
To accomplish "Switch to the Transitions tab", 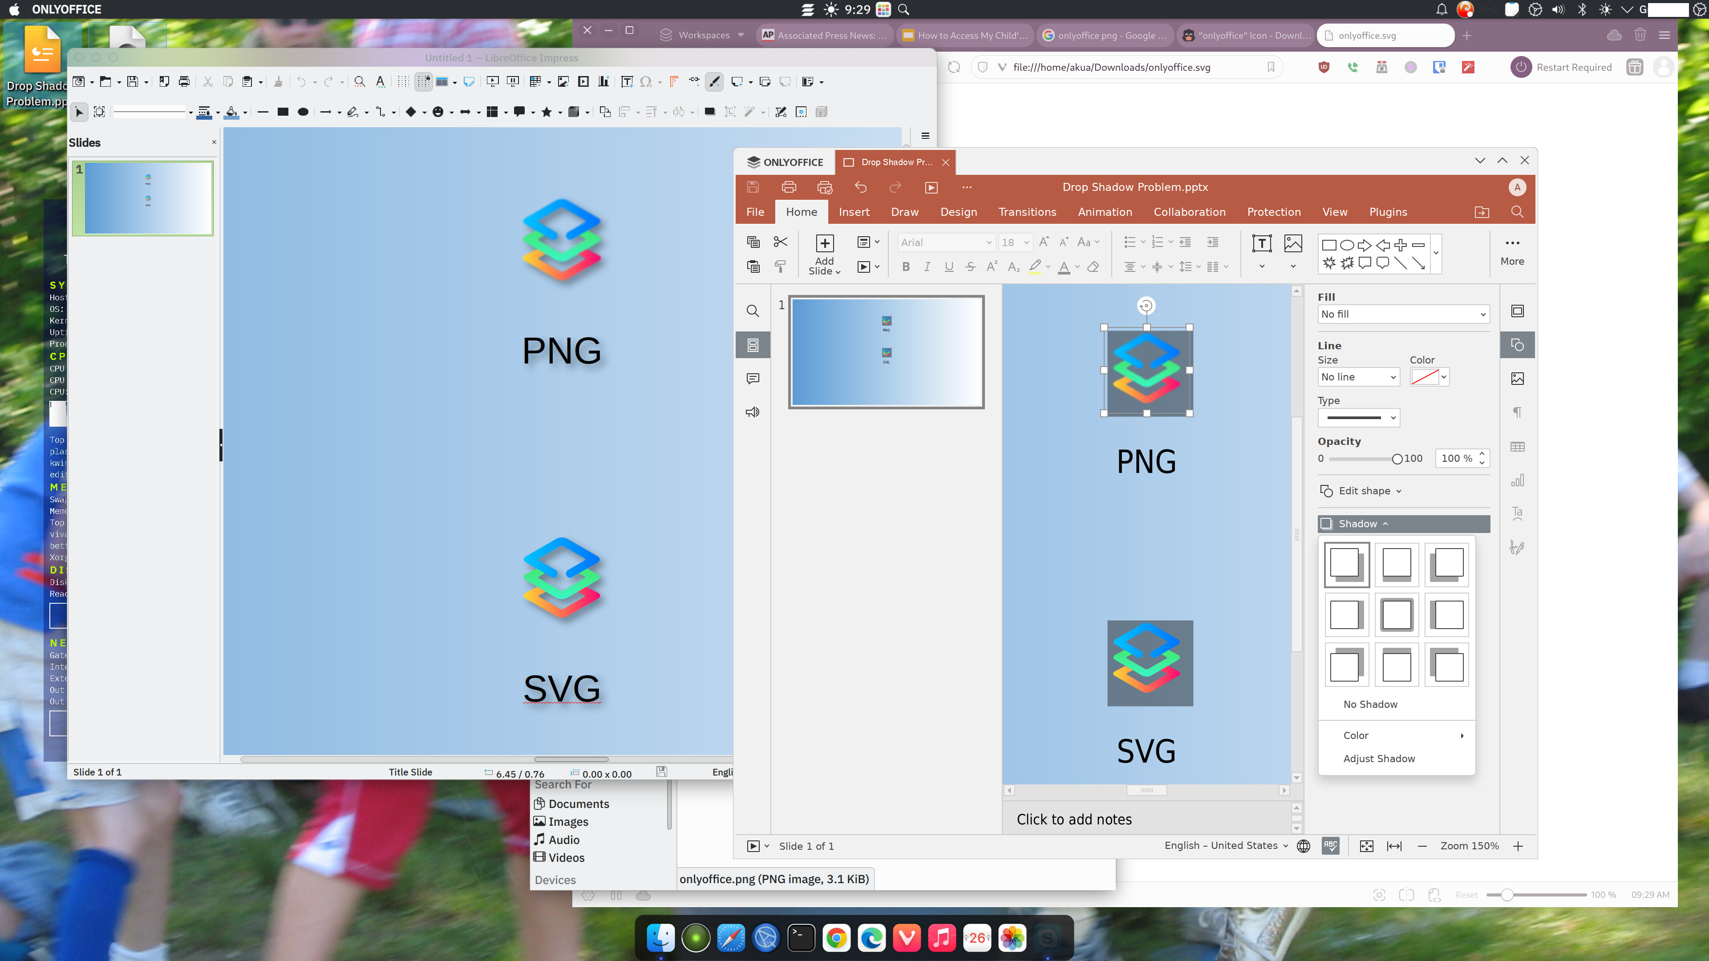I will [x=1027, y=212].
